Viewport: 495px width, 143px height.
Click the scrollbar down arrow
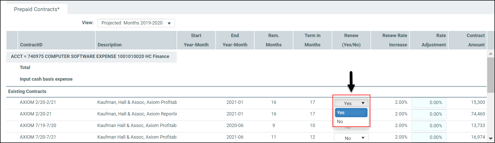pos(491,139)
